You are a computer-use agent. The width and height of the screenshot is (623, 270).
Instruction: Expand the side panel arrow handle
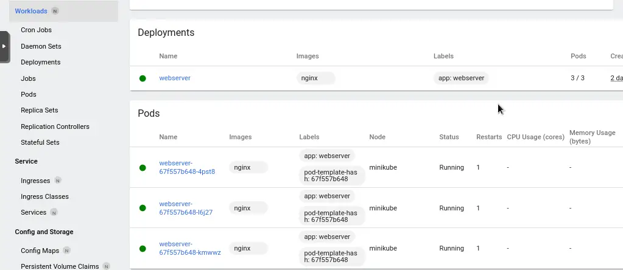4,46
